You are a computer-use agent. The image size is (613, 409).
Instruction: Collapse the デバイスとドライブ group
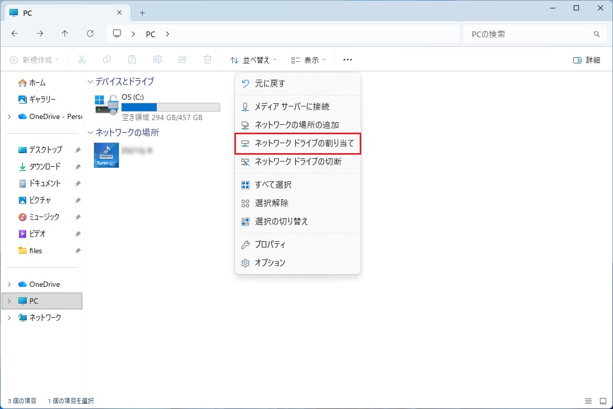pos(91,82)
